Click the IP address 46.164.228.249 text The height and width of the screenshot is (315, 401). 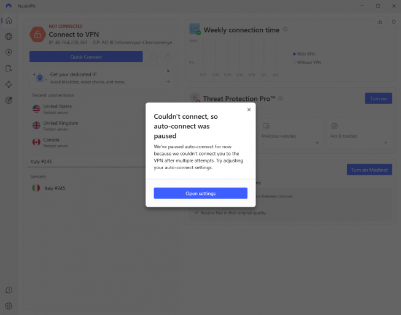tap(68, 42)
